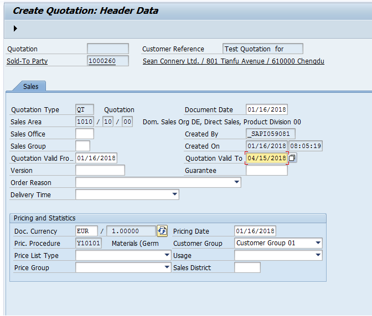
Task: Click the Pric. Procedure Y10101 field
Action: click(89, 243)
